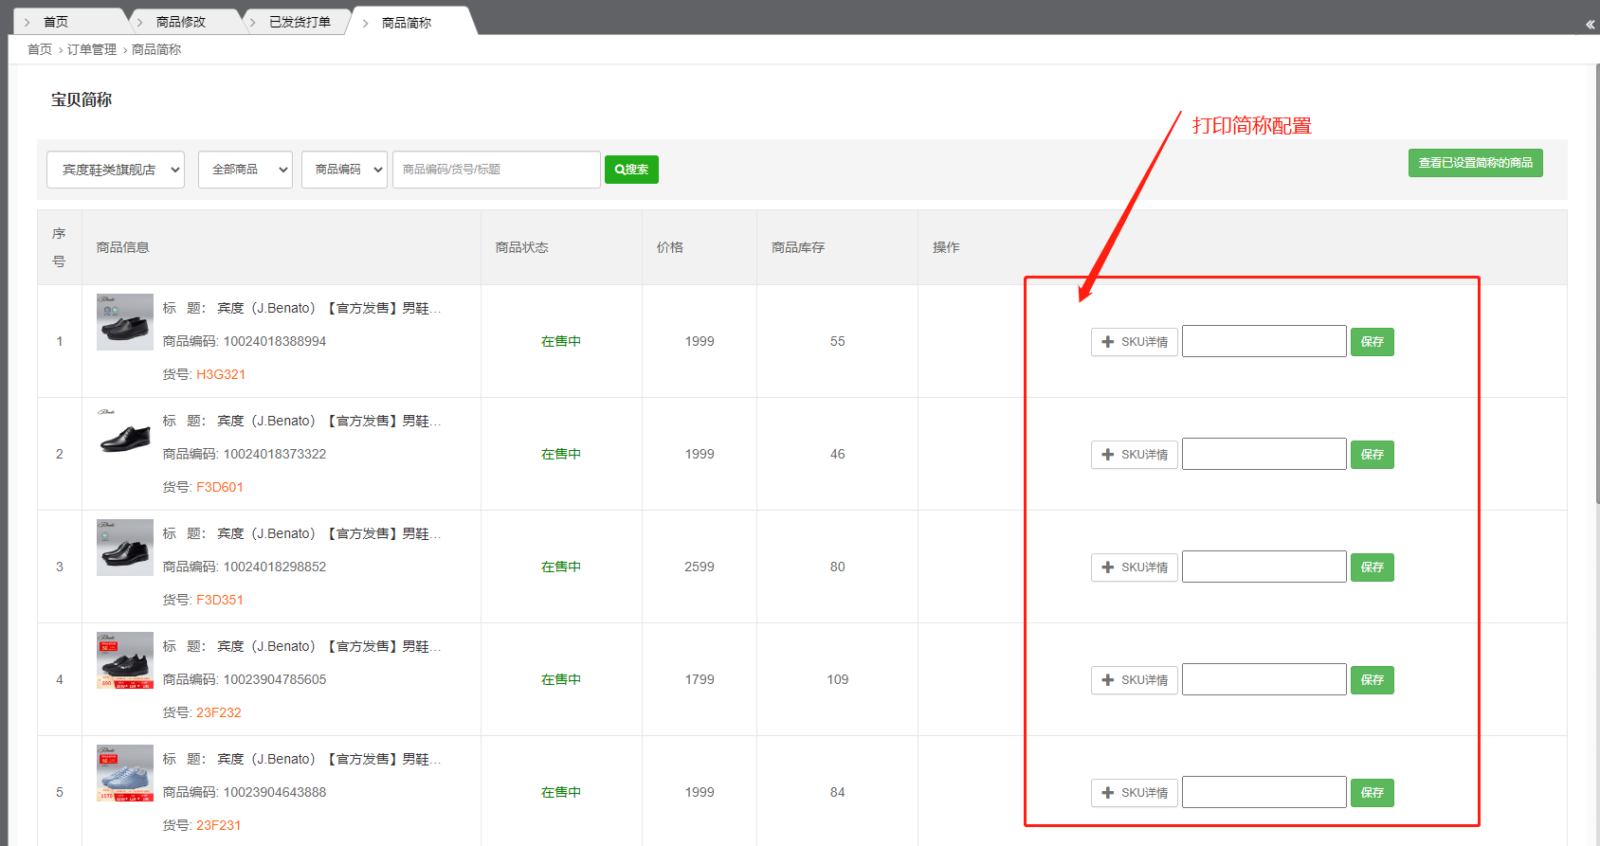Screen dimensions: 1600x846
Task: Click the green search button with magnifier
Action: tap(631, 170)
